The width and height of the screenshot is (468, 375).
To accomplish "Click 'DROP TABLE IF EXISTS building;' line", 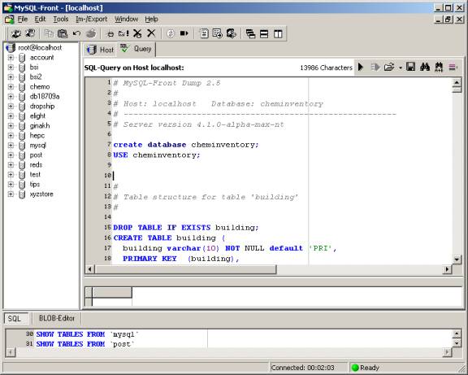I will click(x=185, y=228).
